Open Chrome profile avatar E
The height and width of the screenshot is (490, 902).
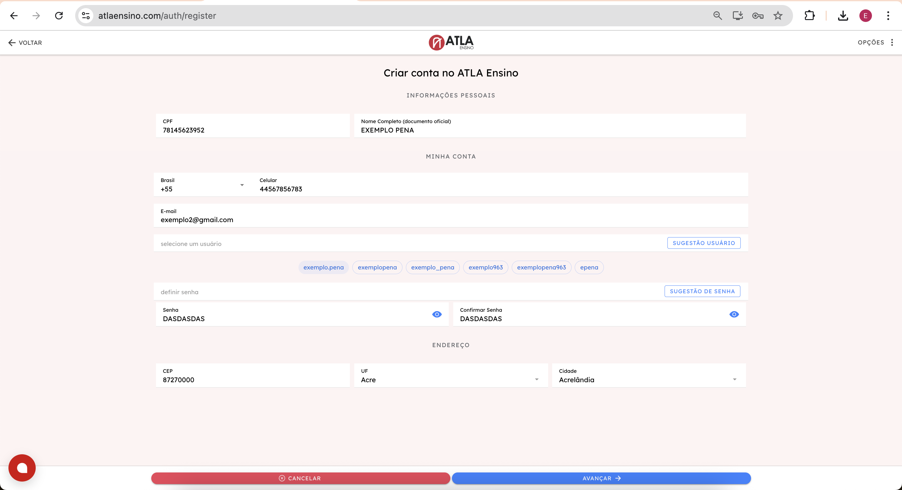(865, 16)
